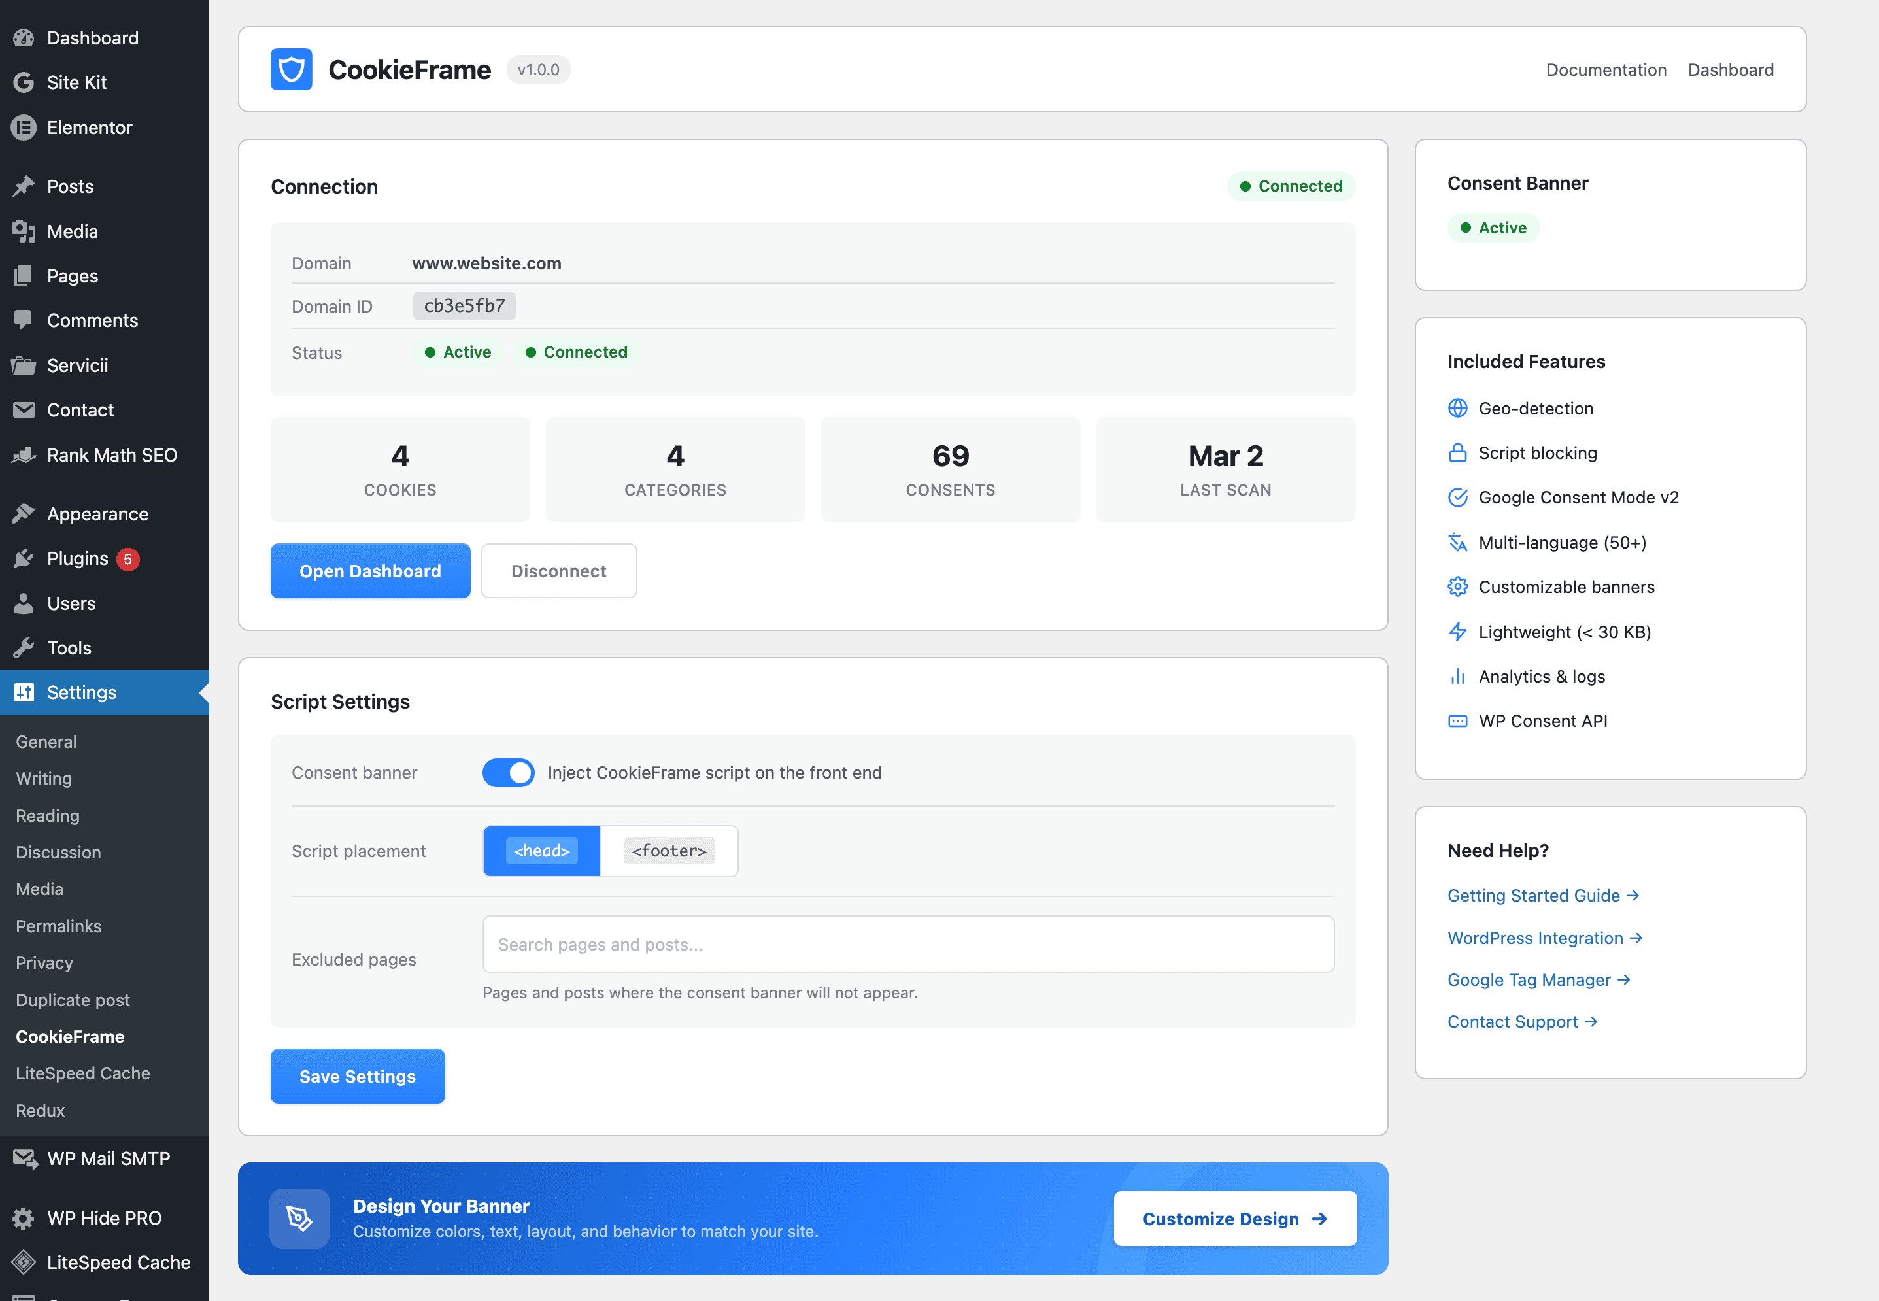Screen dimensions: 1879x1301
Task: Click the Geo-detection globe icon
Action: pyautogui.click(x=1457, y=409)
